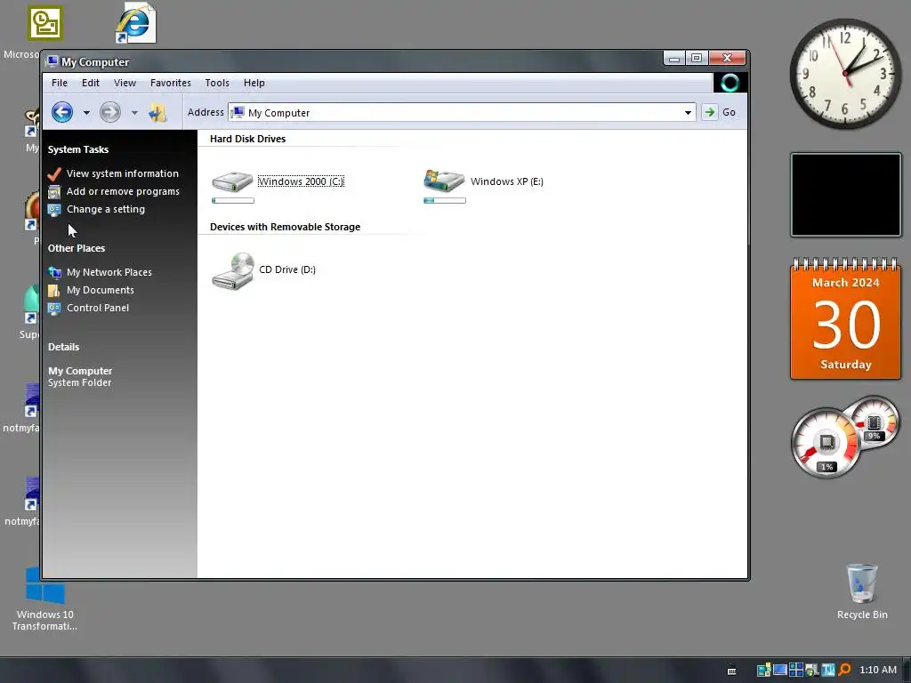
Task: Click the light-blue panel tray icon left of the magnifier
Action: pos(828,670)
